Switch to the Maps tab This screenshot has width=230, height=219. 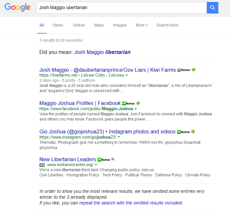[x=99, y=25]
